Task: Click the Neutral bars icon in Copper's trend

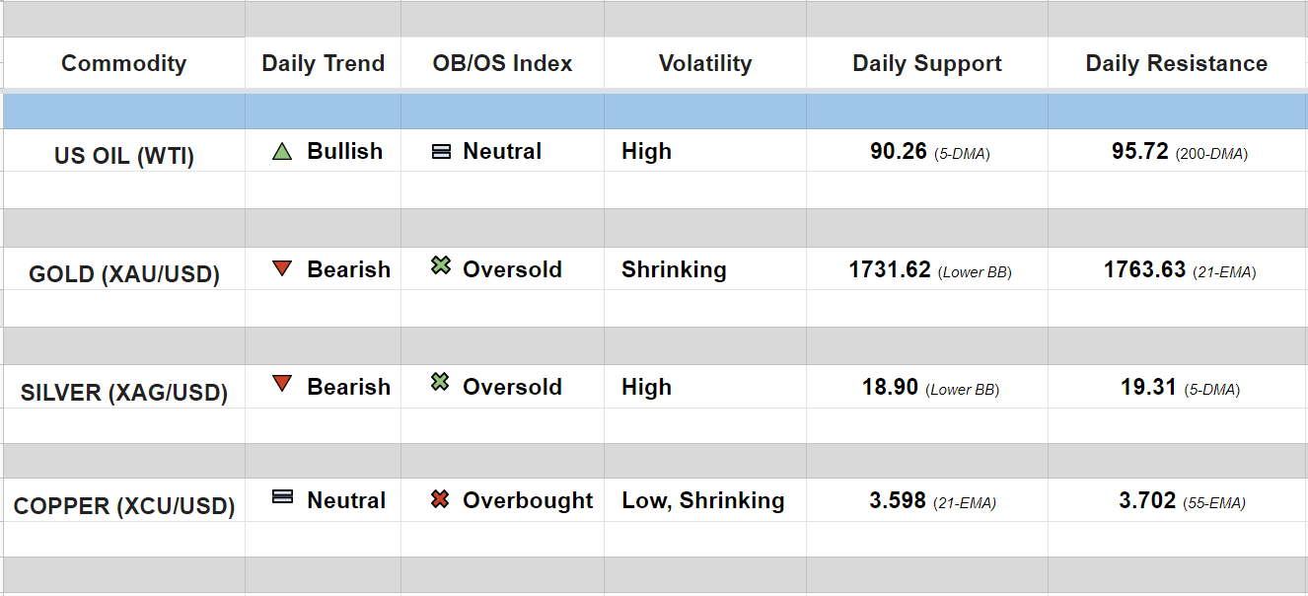Action: [x=282, y=497]
